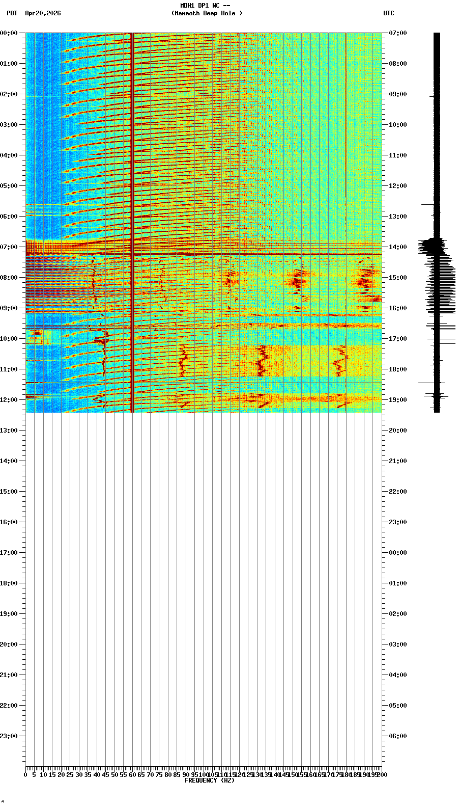Click the black seismogram amplitude trace
Screen dimensions: 459x807
437,222
